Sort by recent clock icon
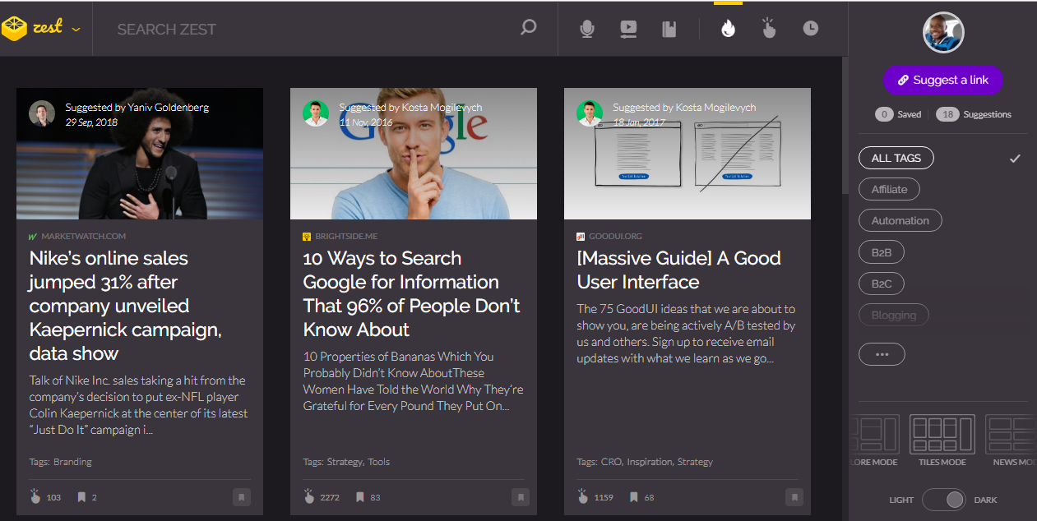 pyautogui.click(x=811, y=29)
